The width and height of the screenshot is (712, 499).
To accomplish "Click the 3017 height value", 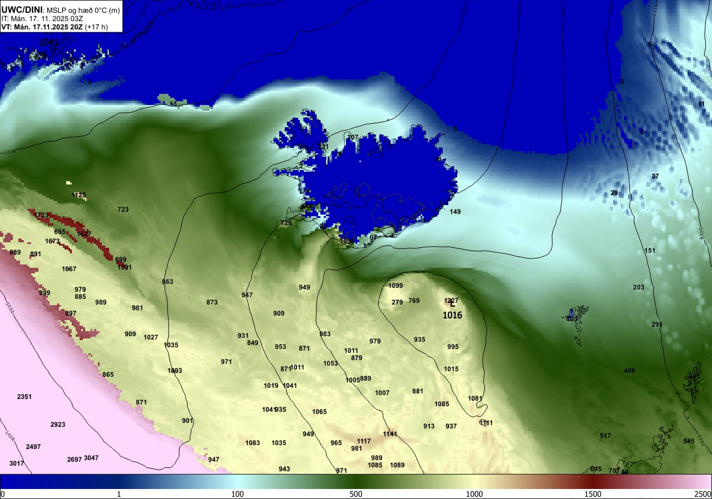I will pos(17,463).
